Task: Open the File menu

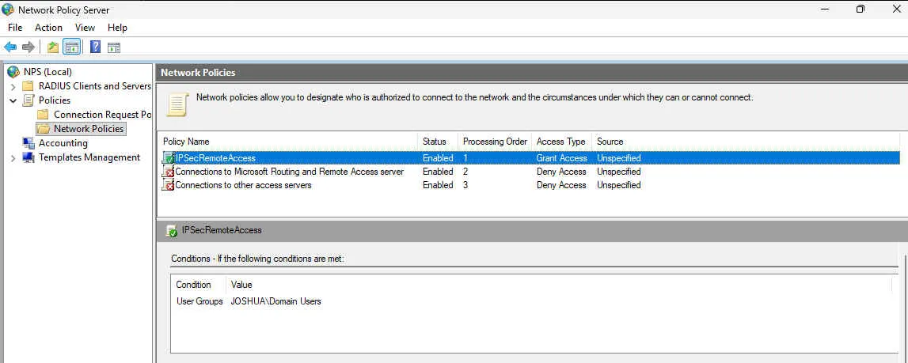Action: (15, 27)
